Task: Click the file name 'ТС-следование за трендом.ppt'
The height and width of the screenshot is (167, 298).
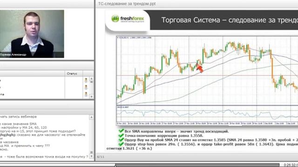Action: point(127,4)
